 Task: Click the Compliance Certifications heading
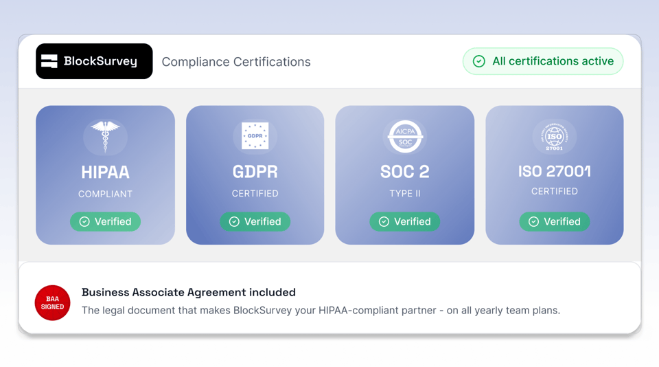(x=236, y=62)
